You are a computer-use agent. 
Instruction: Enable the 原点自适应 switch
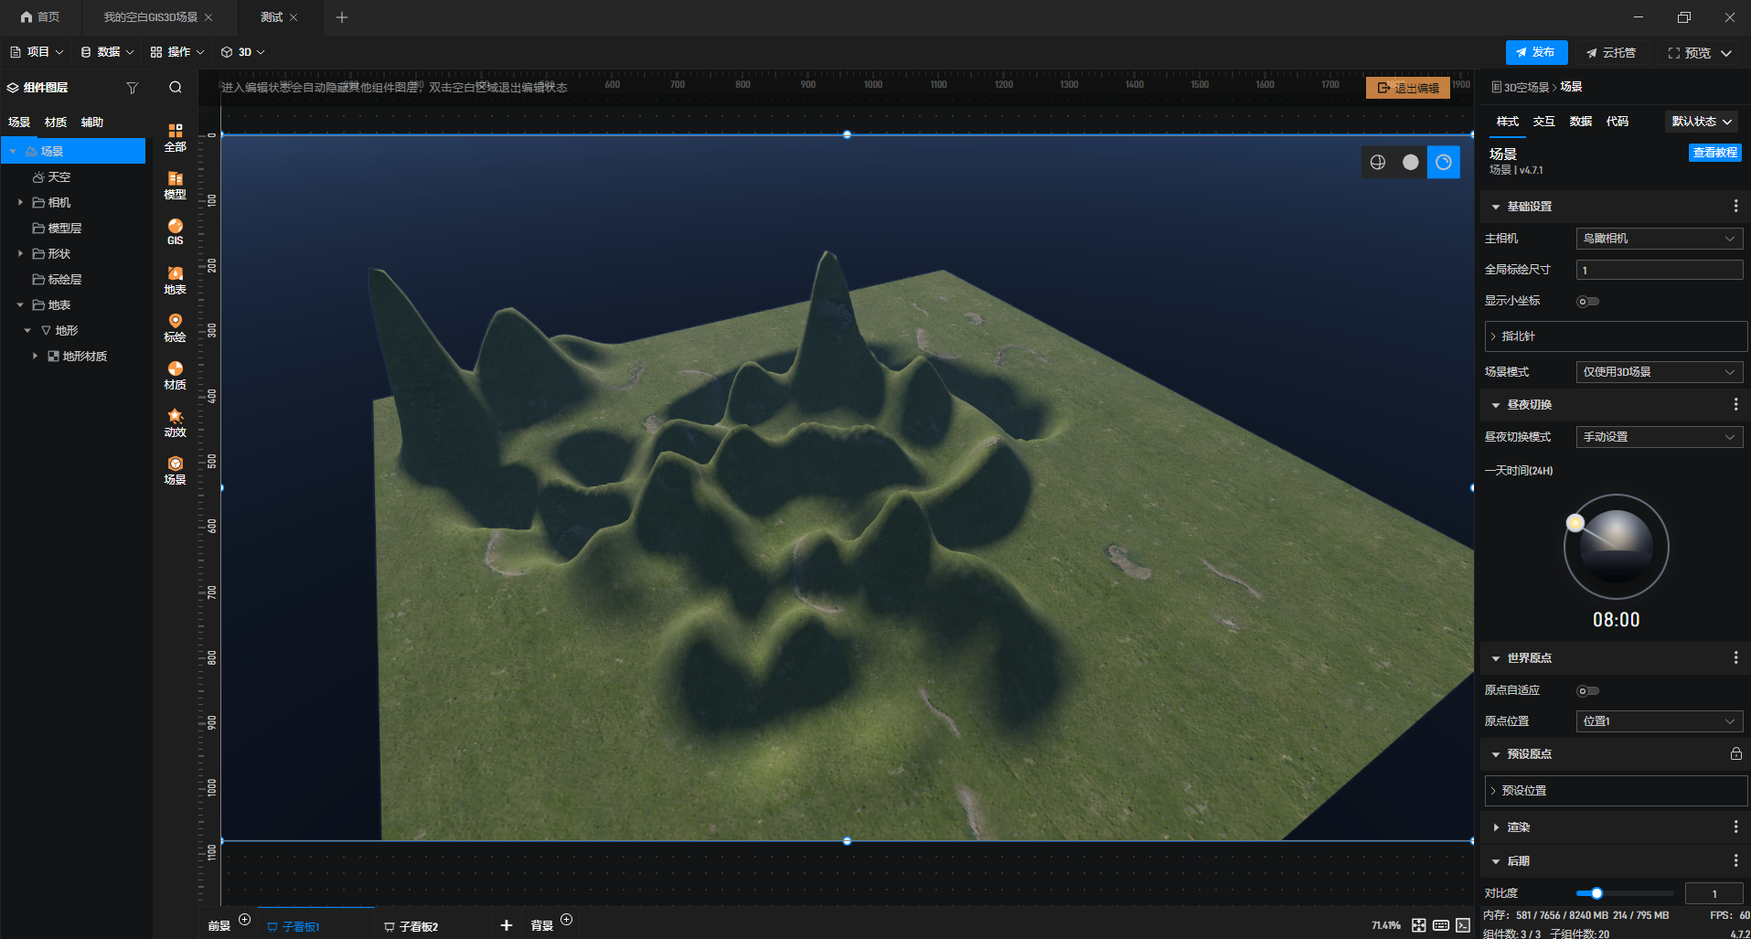click(x=1587, y=691)
